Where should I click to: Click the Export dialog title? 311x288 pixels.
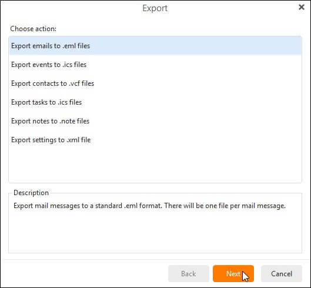(x=155, y=8)
